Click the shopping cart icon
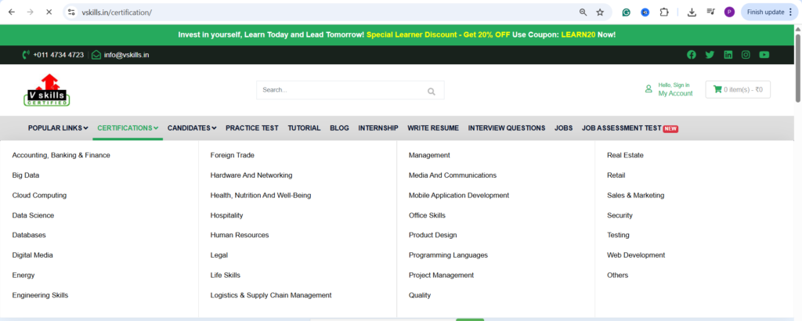 click(x=717, y=89)
